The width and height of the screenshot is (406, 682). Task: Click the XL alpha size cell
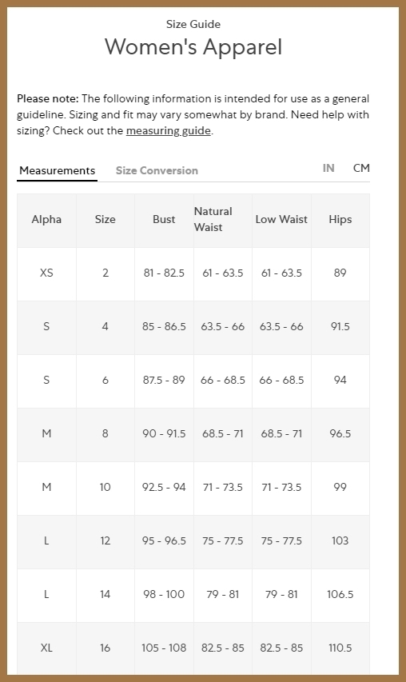pyautogui.click(x=46, y=648)
